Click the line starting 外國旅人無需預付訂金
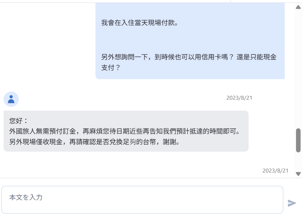This screenshot has height=216, width=302. pos(125,131)
